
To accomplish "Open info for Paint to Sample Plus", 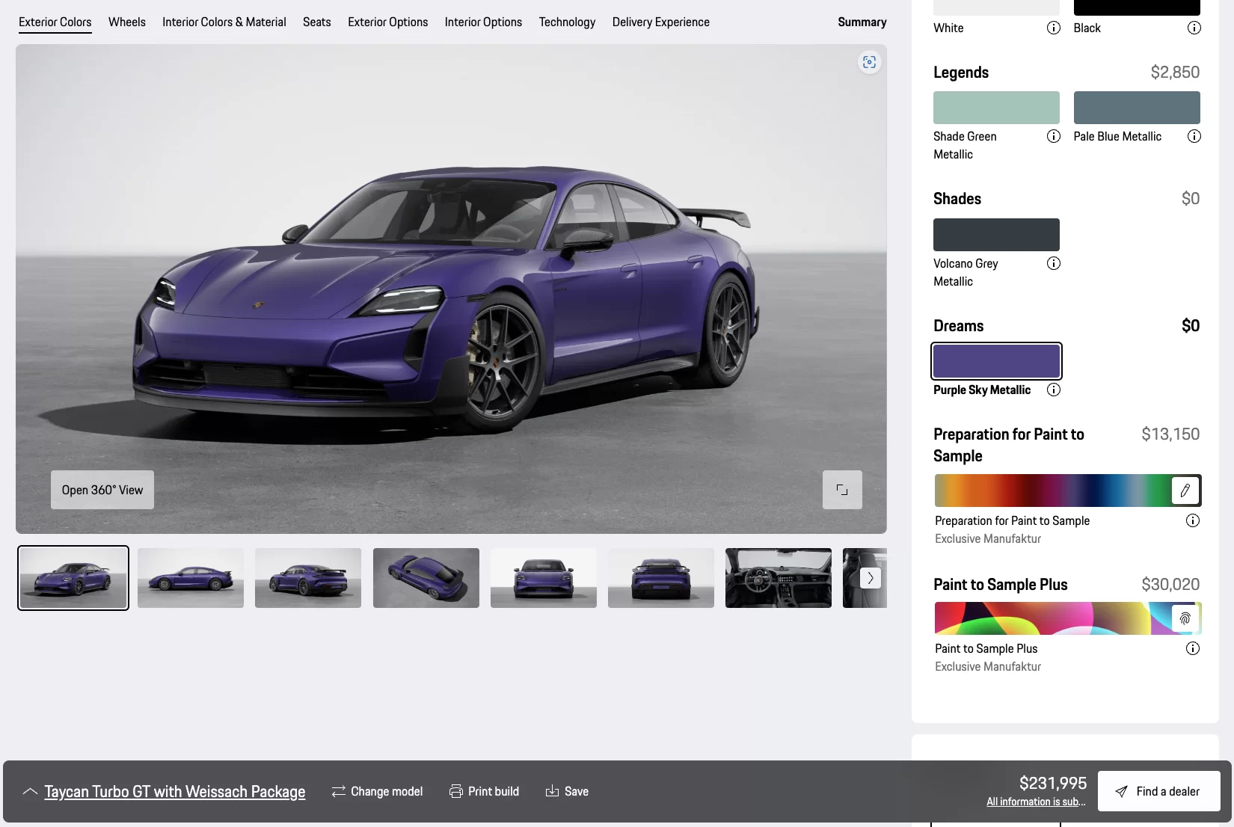I will (1192, 648).
